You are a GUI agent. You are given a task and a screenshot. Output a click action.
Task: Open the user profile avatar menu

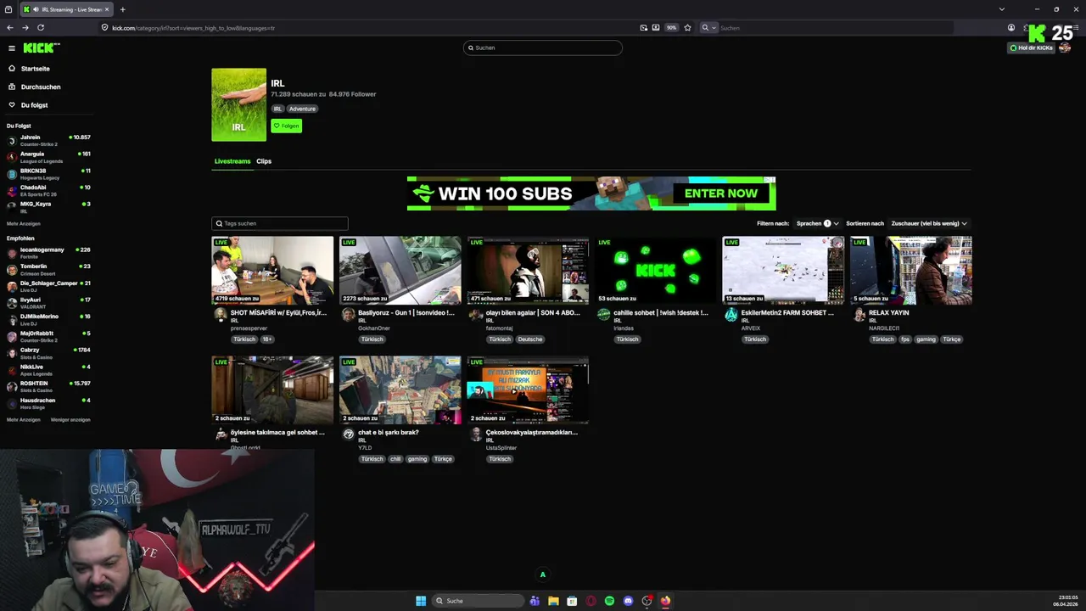point(1065,48)
